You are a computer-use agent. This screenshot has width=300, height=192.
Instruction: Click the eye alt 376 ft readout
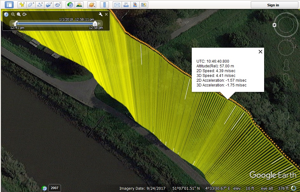275,189
